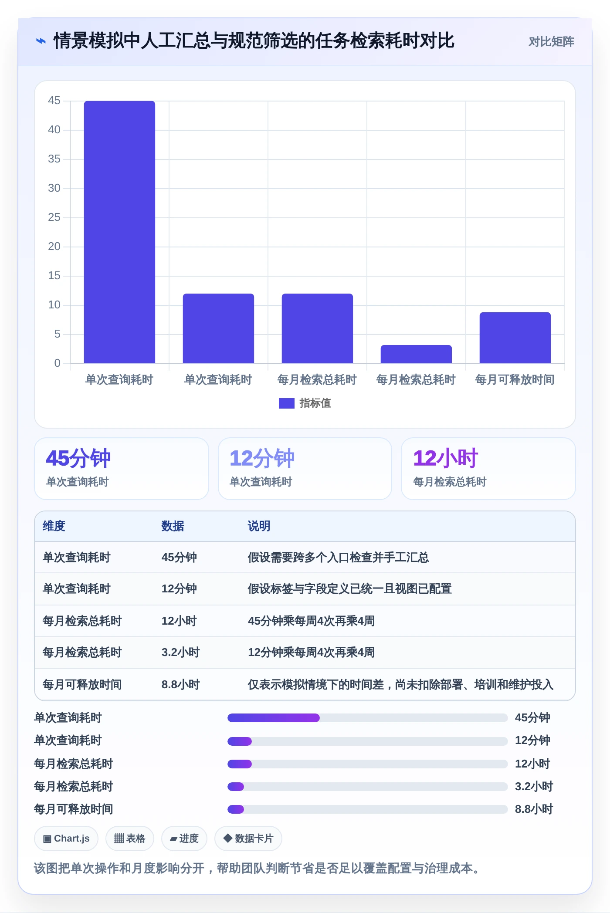Click the chart title 情景模拟中人工汇总
Screen dimensions: 610x913
pos(254,41)
